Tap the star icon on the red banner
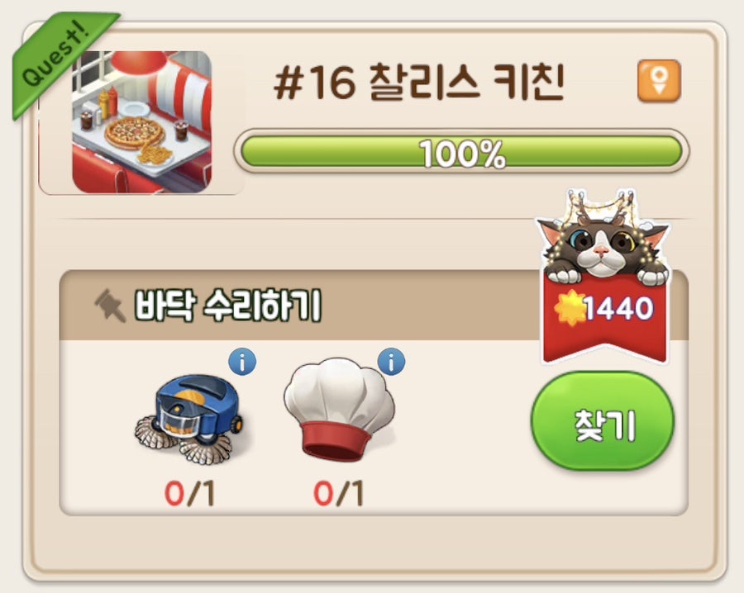The height and width of the screenshot is (593, 744). [x=570, y=308]
